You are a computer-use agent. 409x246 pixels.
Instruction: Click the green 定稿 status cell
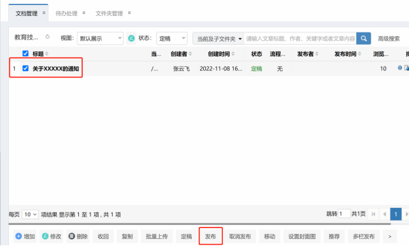pos(256,69)
